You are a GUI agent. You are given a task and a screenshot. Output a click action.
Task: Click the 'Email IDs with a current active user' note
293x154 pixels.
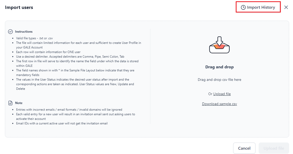tap(62, 123)
